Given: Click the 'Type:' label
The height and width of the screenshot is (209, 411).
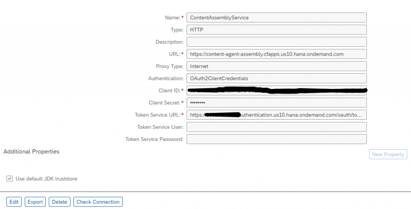Looking at the screenshot, I should coord(177,30).
